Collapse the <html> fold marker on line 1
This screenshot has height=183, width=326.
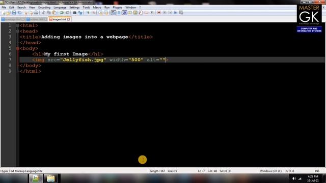pyautogui.click(x=18, y=25)
